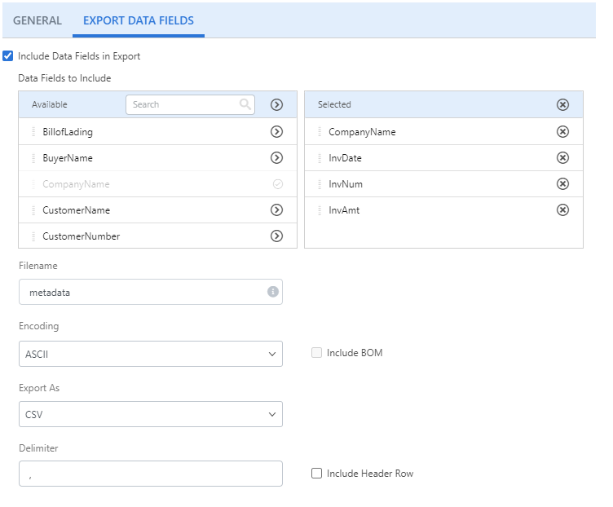Remove CompanyName from Selected list

562,131
